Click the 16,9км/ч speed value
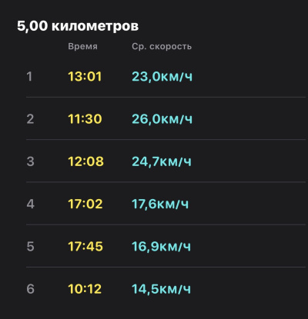The image size is (308, 319). pyautogui.click(x=161, y=247)
